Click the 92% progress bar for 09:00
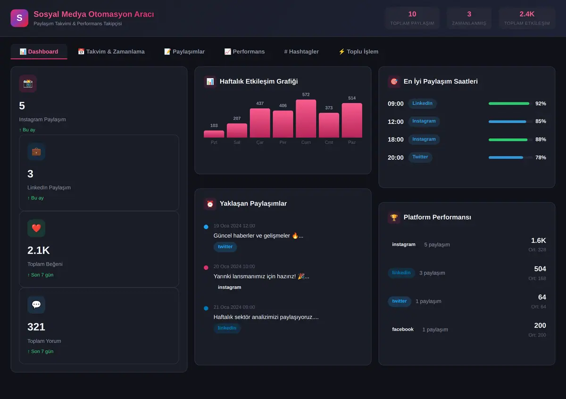 510,103
